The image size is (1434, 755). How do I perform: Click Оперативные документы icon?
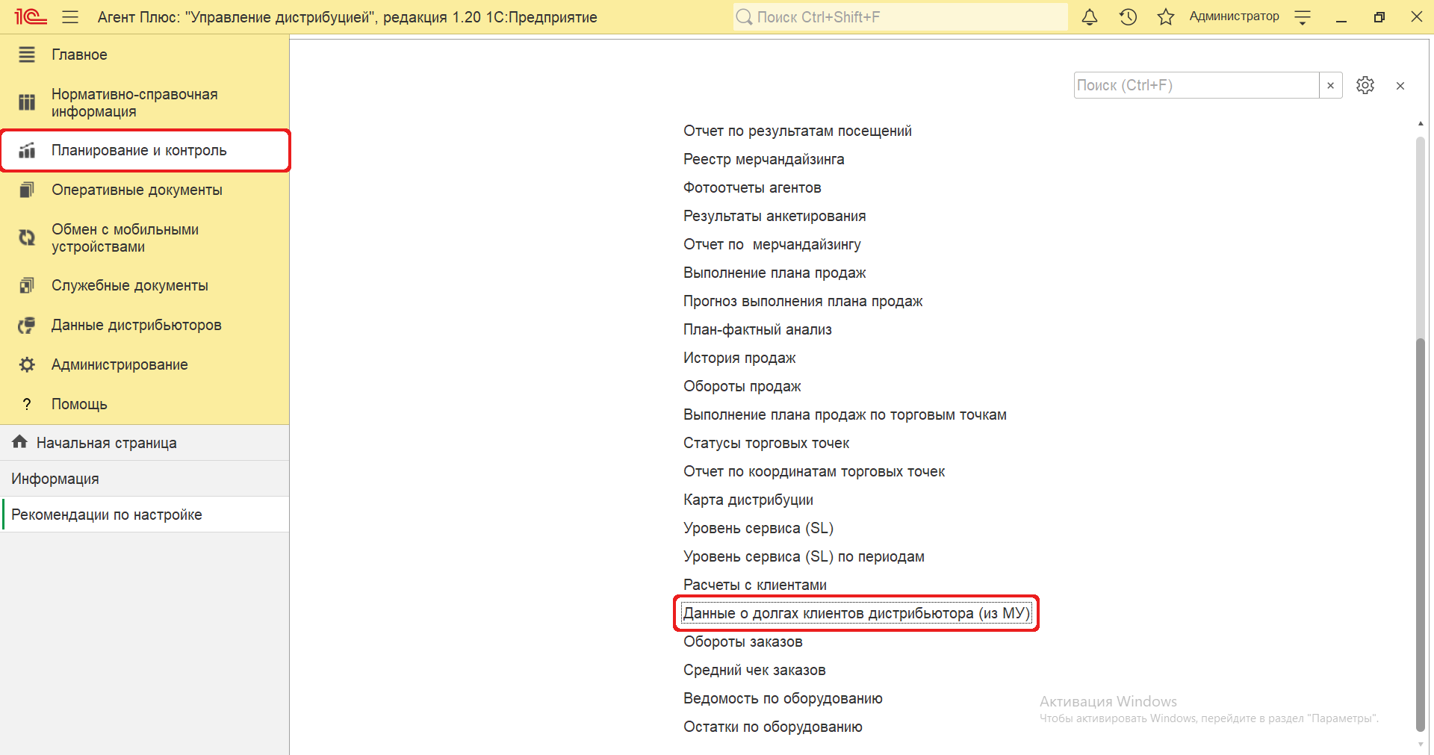pos(27,190)
